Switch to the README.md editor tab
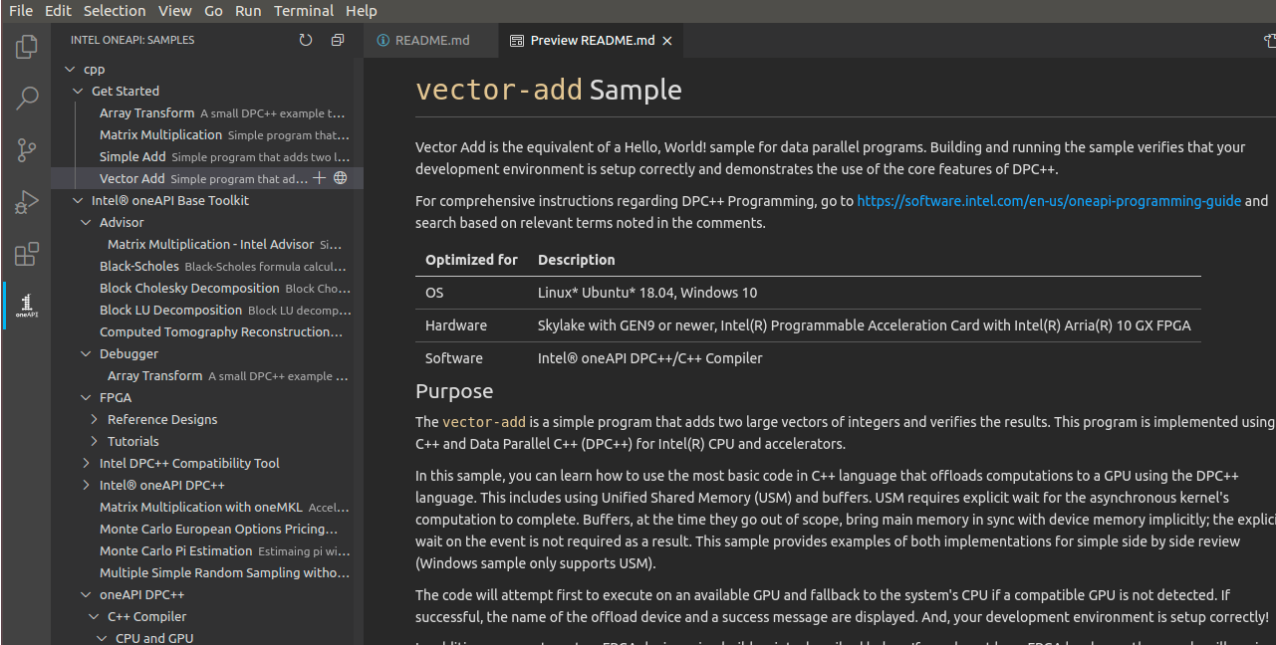The image size is (1276, 645). (431, 41)
